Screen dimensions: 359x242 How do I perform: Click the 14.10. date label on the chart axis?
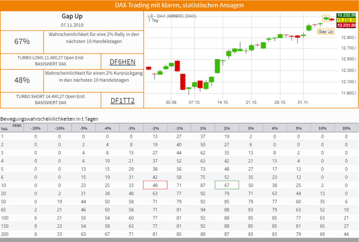223,102
